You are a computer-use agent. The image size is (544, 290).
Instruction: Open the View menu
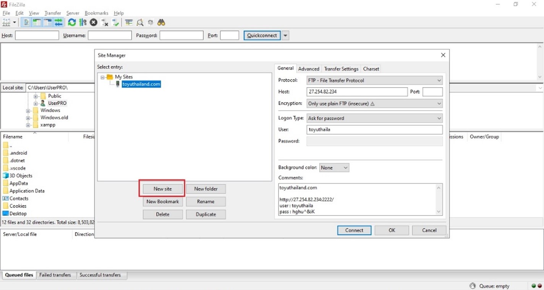click(34, 13)
